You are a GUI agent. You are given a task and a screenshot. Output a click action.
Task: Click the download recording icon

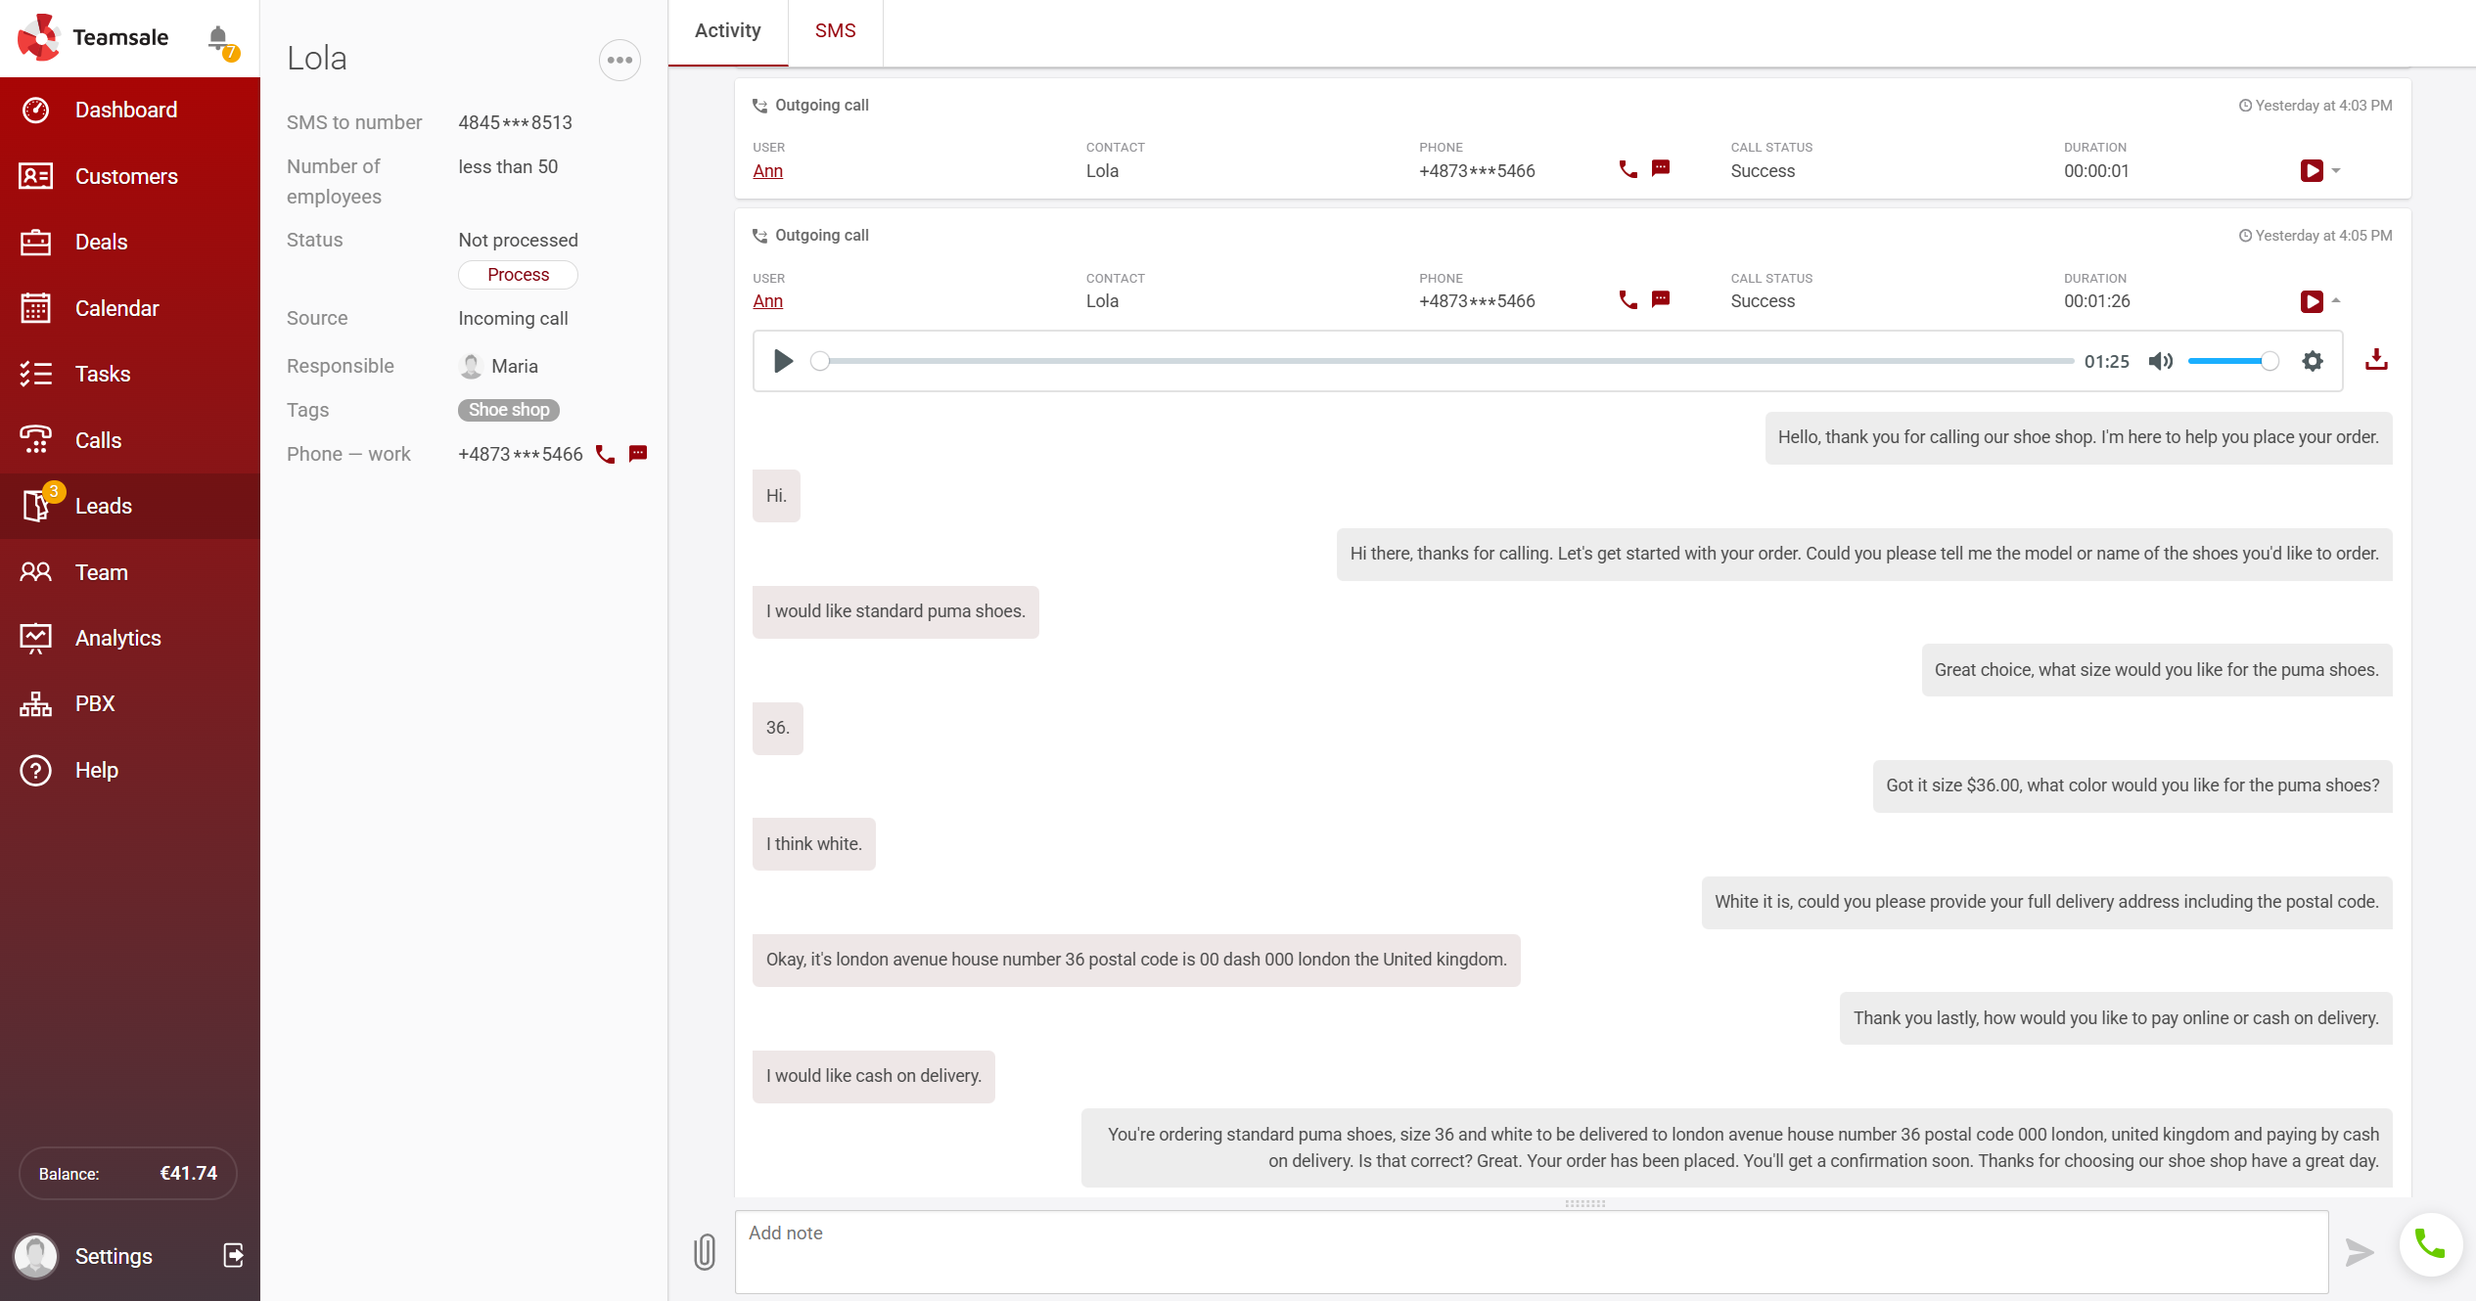point(2375,361)
